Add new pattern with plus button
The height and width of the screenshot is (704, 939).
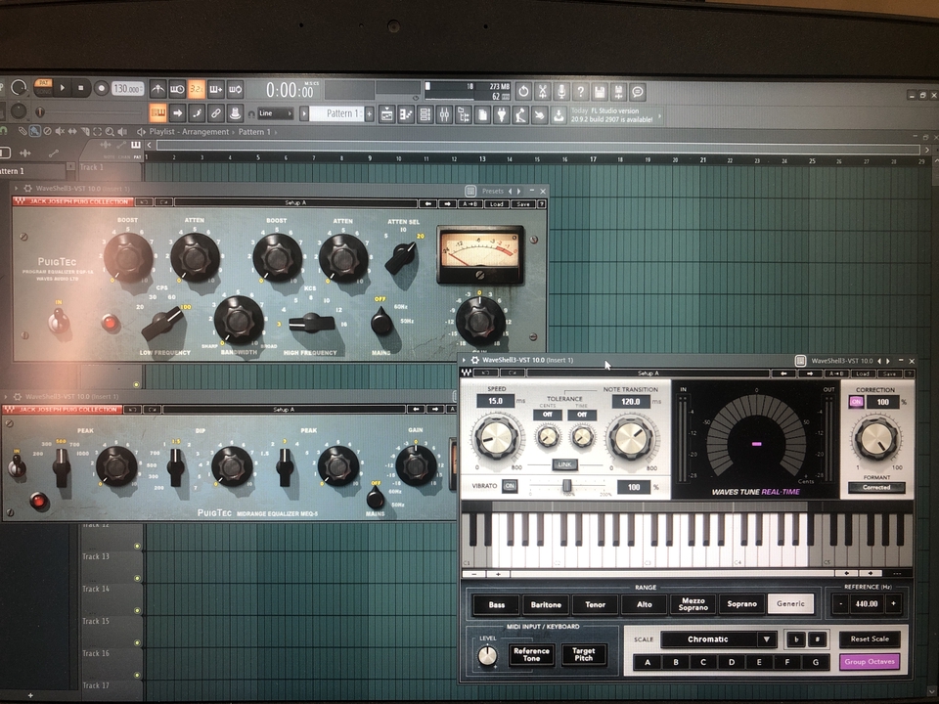click(370, 113)
